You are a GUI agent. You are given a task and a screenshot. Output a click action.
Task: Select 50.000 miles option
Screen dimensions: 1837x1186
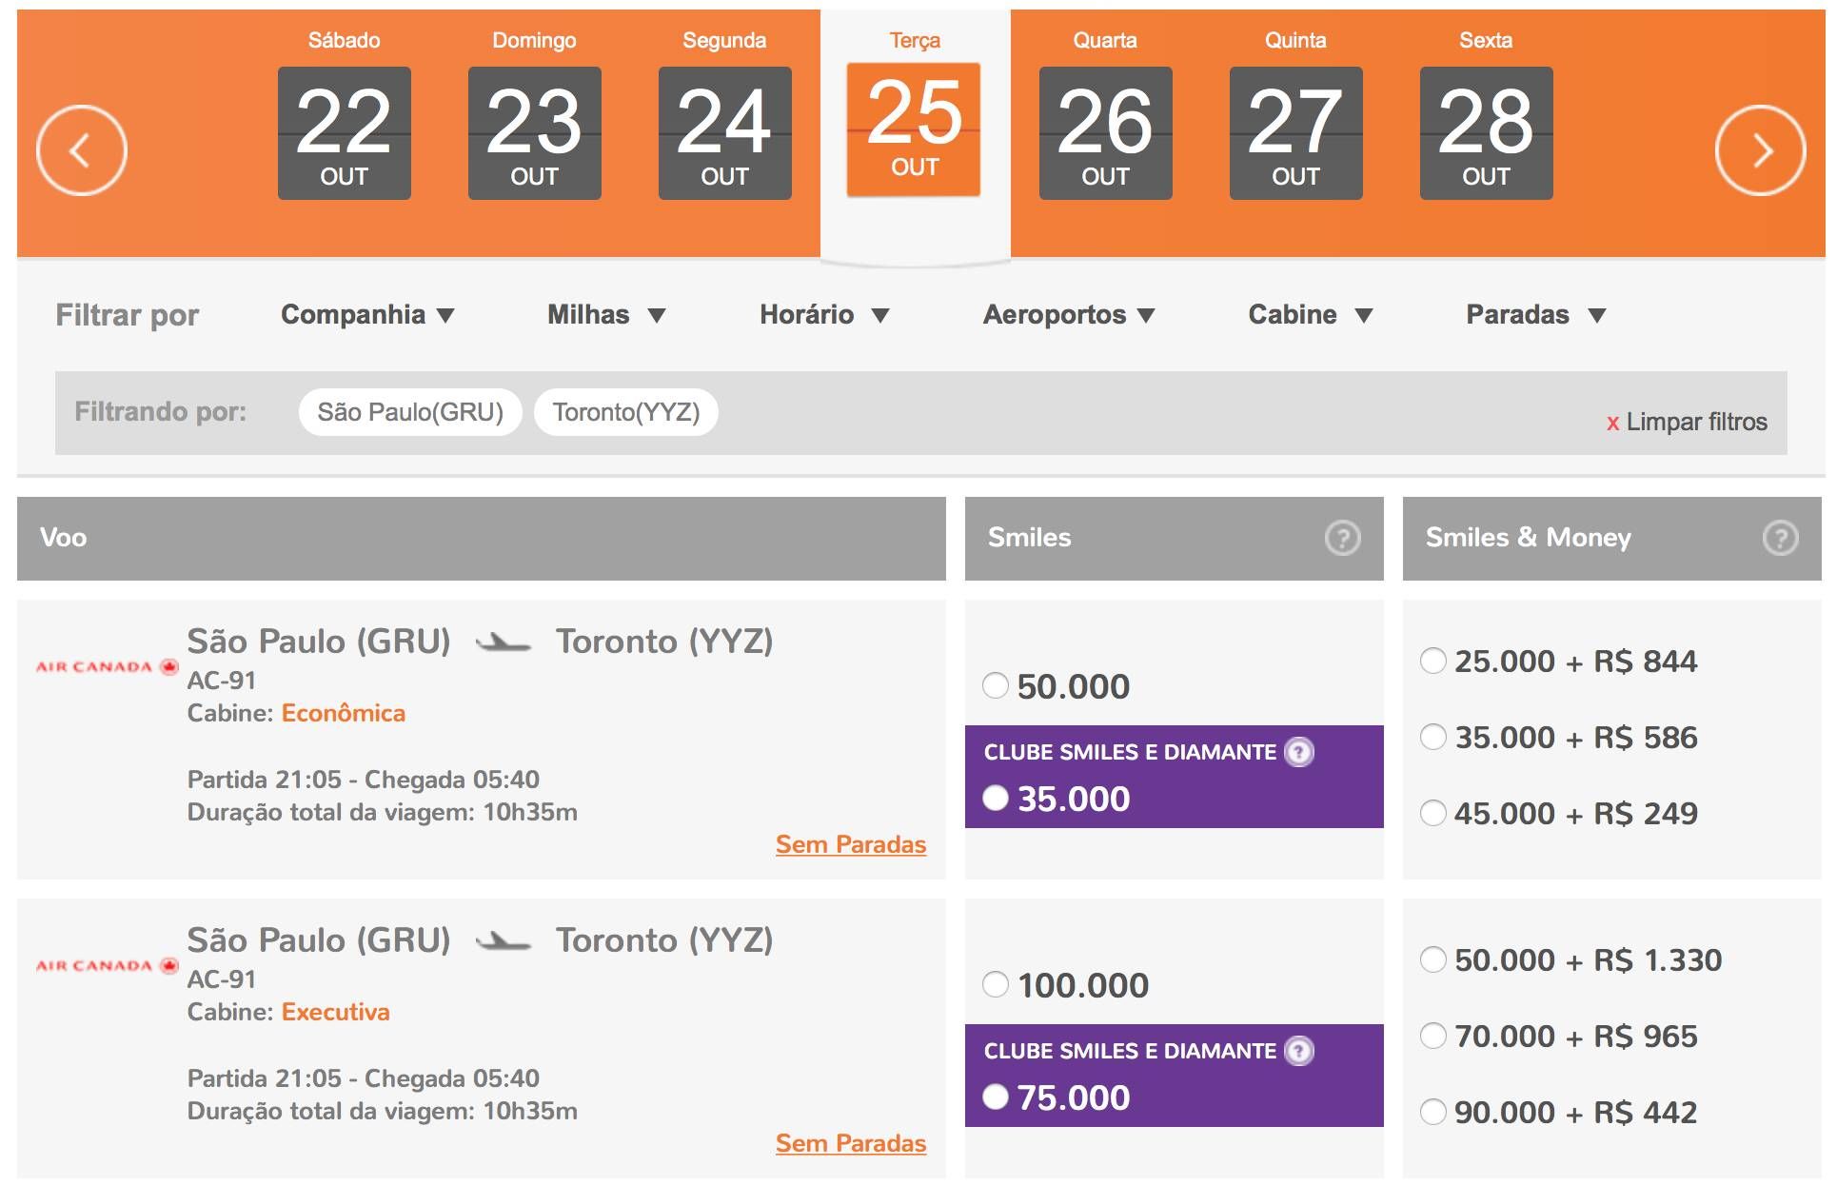coord(996,685)
